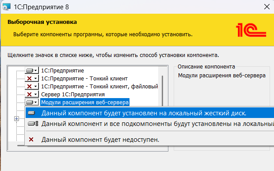Click disk-with-subcomponents icon in menu
The image size is (274, 171).
pos(33,124)
